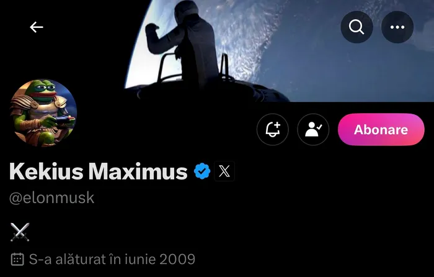Screen dimensions: 434x277
Task: Click the calendar icon beside join date
Action: [17, 259]
